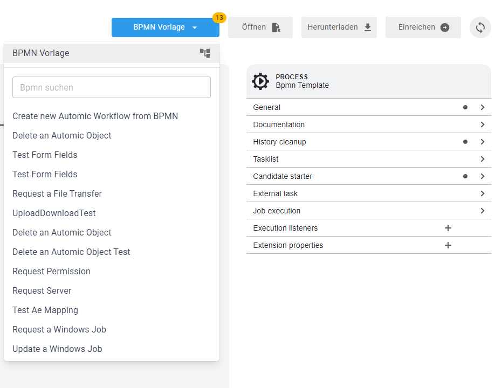The height and width of the screenshot is (388, 502).
Task: Select Create new Automic Workflow from BPMN
Action: 95,116
